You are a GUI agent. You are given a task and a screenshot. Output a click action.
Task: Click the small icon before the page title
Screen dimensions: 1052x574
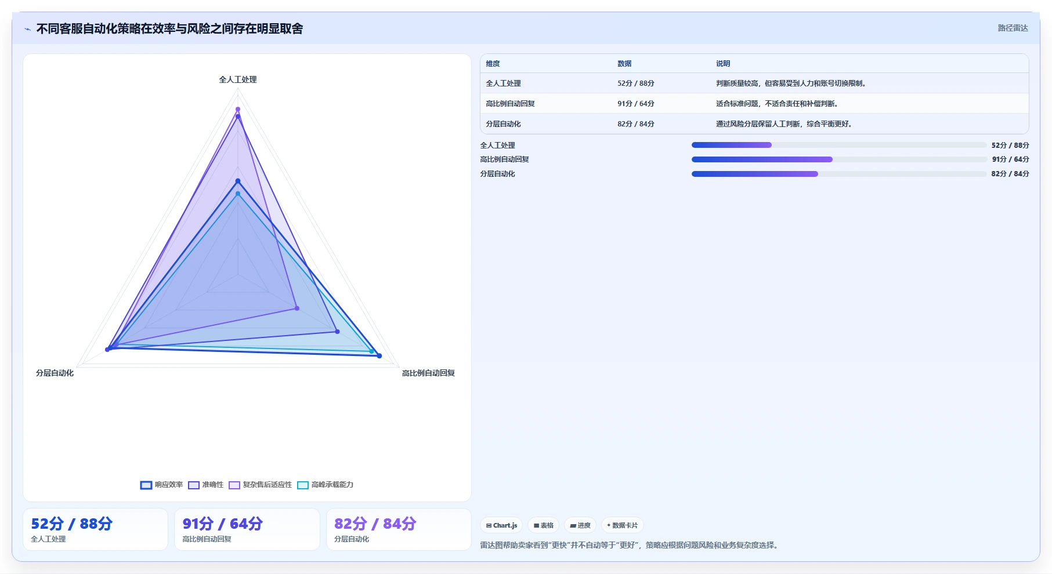point(27,29)
